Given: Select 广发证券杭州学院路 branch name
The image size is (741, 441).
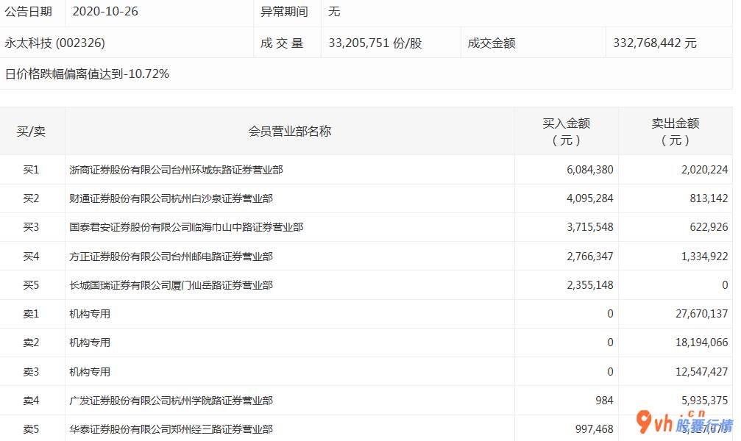Looking at the screenshot, I should pos(171,401).
